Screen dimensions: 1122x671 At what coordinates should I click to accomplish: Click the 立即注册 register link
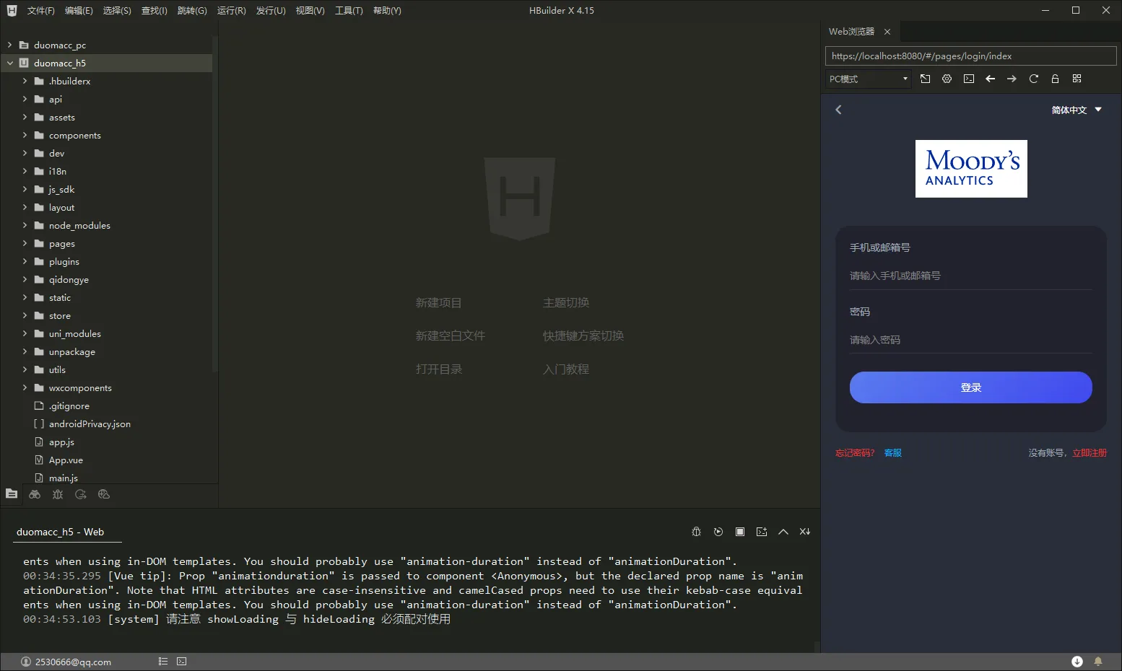(1090, 453)
